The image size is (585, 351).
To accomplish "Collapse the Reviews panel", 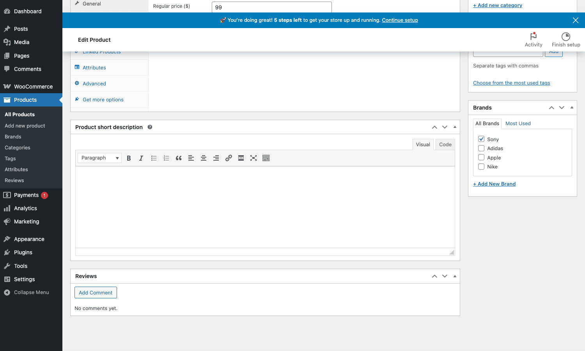I will click(455, 276).
